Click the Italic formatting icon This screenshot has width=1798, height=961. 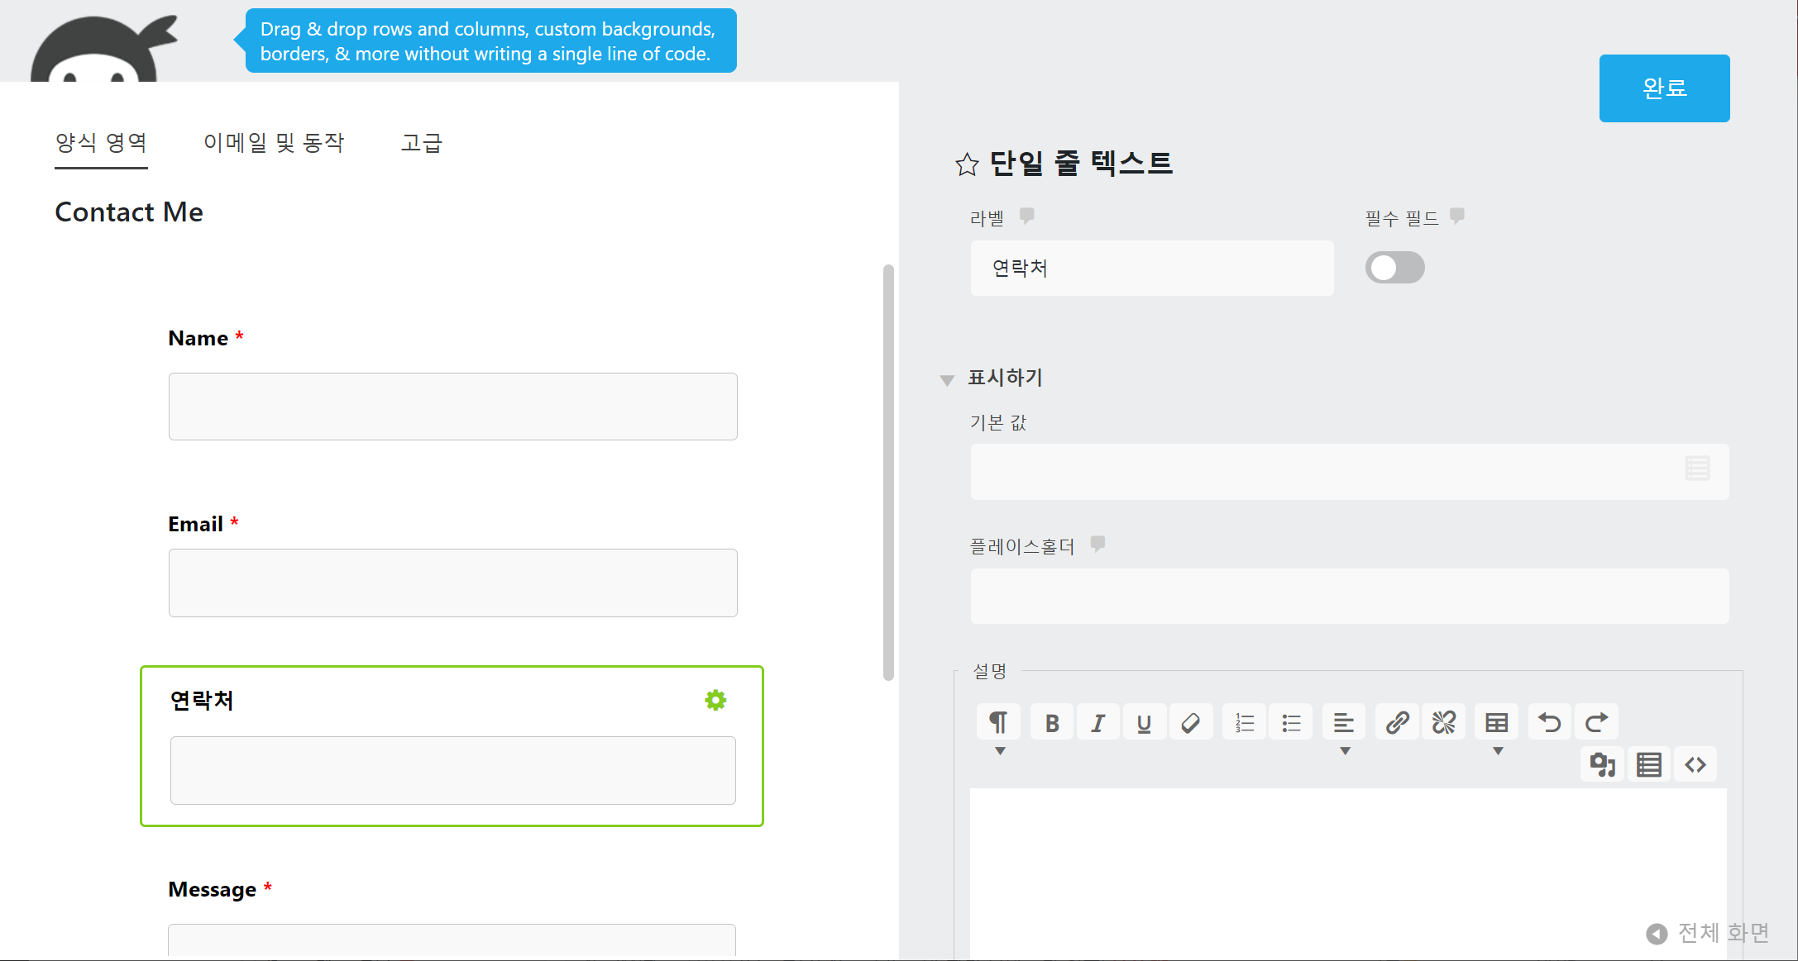tap(1097, 723)
